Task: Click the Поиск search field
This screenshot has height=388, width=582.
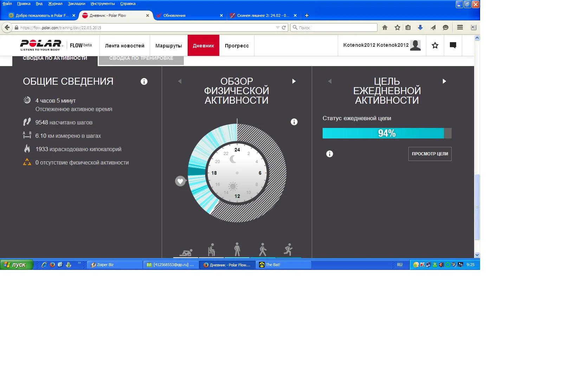Action: tap(334, 27)
